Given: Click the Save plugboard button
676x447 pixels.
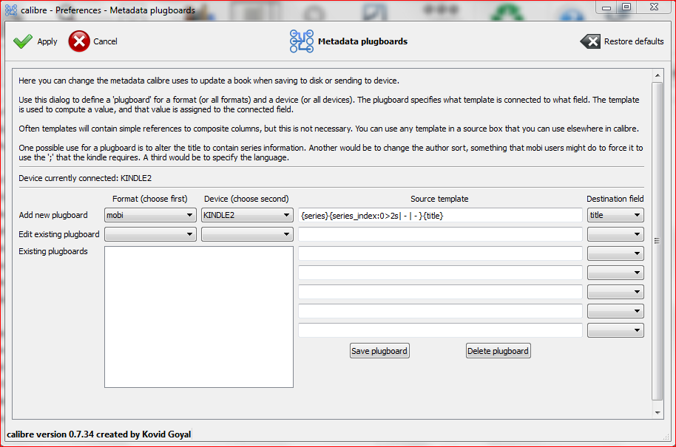Looking at the screenshot, I should tap(379, 351).
